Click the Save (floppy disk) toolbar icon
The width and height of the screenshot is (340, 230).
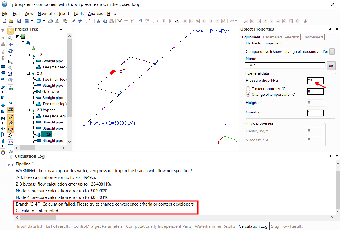point(19,21)
